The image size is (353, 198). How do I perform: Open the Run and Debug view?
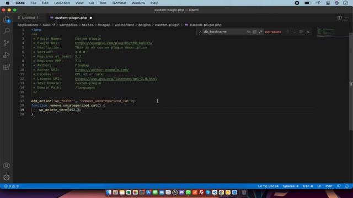[x=7, y=55]
